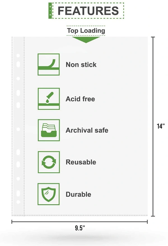Select the Reusable recycle arrows icon

(49, 162)
